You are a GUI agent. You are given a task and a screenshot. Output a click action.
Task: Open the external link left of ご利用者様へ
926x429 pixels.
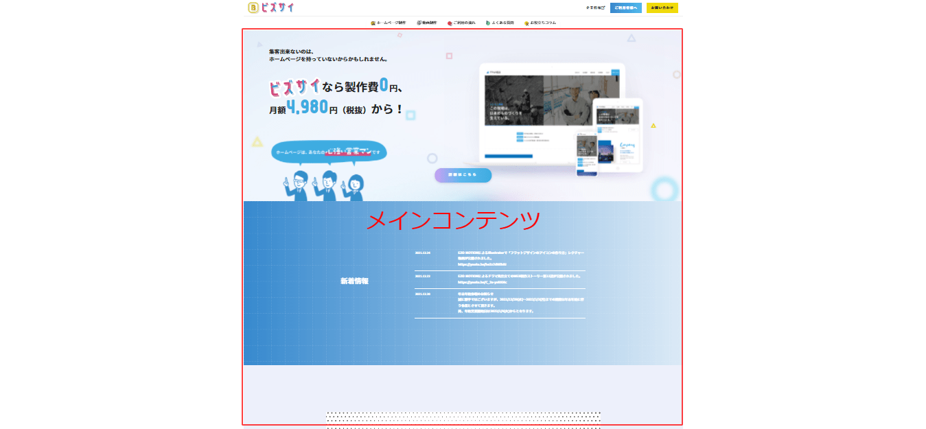pos(595,8)
